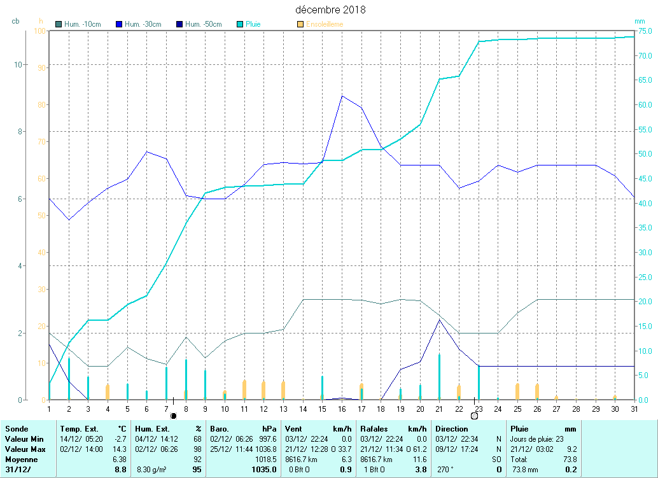Click the Ensoleillement legend orange square

(x=300, y=25)
